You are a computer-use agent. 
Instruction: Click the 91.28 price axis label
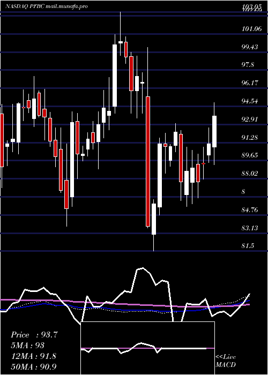click(250, 137)
